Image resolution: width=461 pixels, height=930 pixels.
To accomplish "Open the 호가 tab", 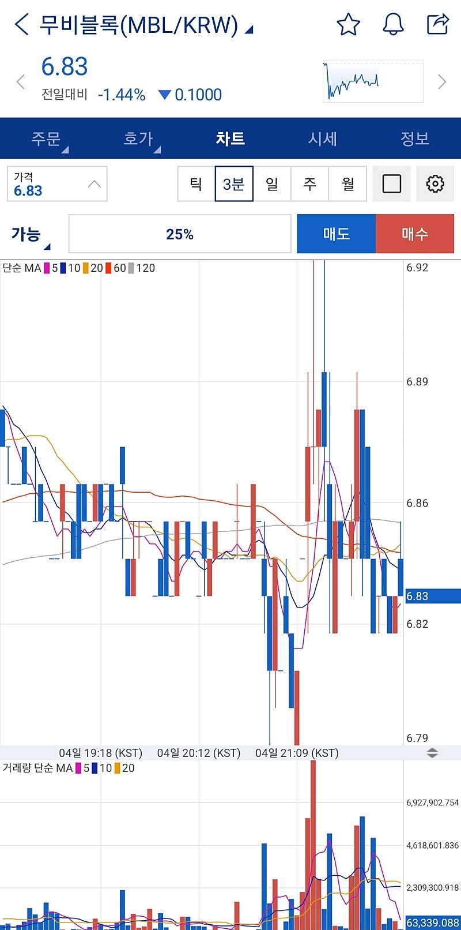I will click(x=138, y=138).
